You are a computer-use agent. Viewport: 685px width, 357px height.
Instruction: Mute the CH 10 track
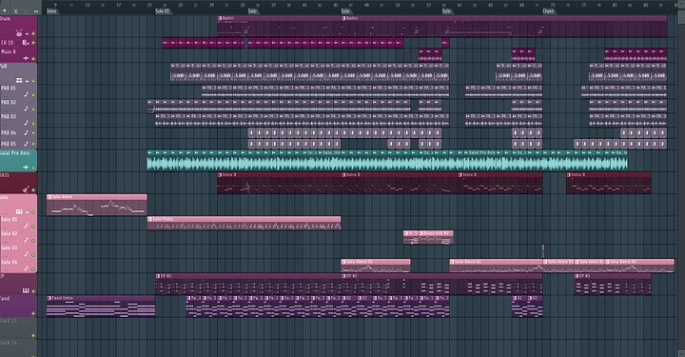pos(33,43)
